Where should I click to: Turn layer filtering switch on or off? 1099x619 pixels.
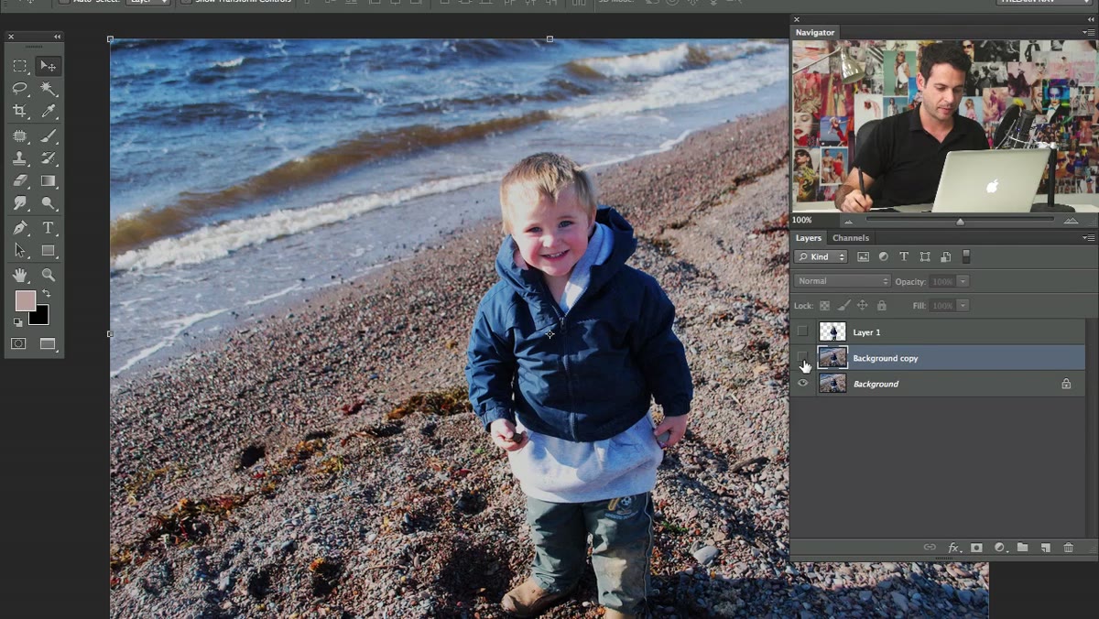coord(966,257)
